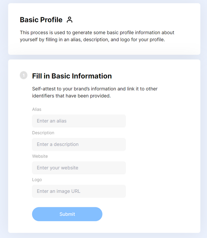The width and height of the screenshot is (207, 238).
Task: Click the word 'Submit' on the blue button
Action: coord(67,214)
